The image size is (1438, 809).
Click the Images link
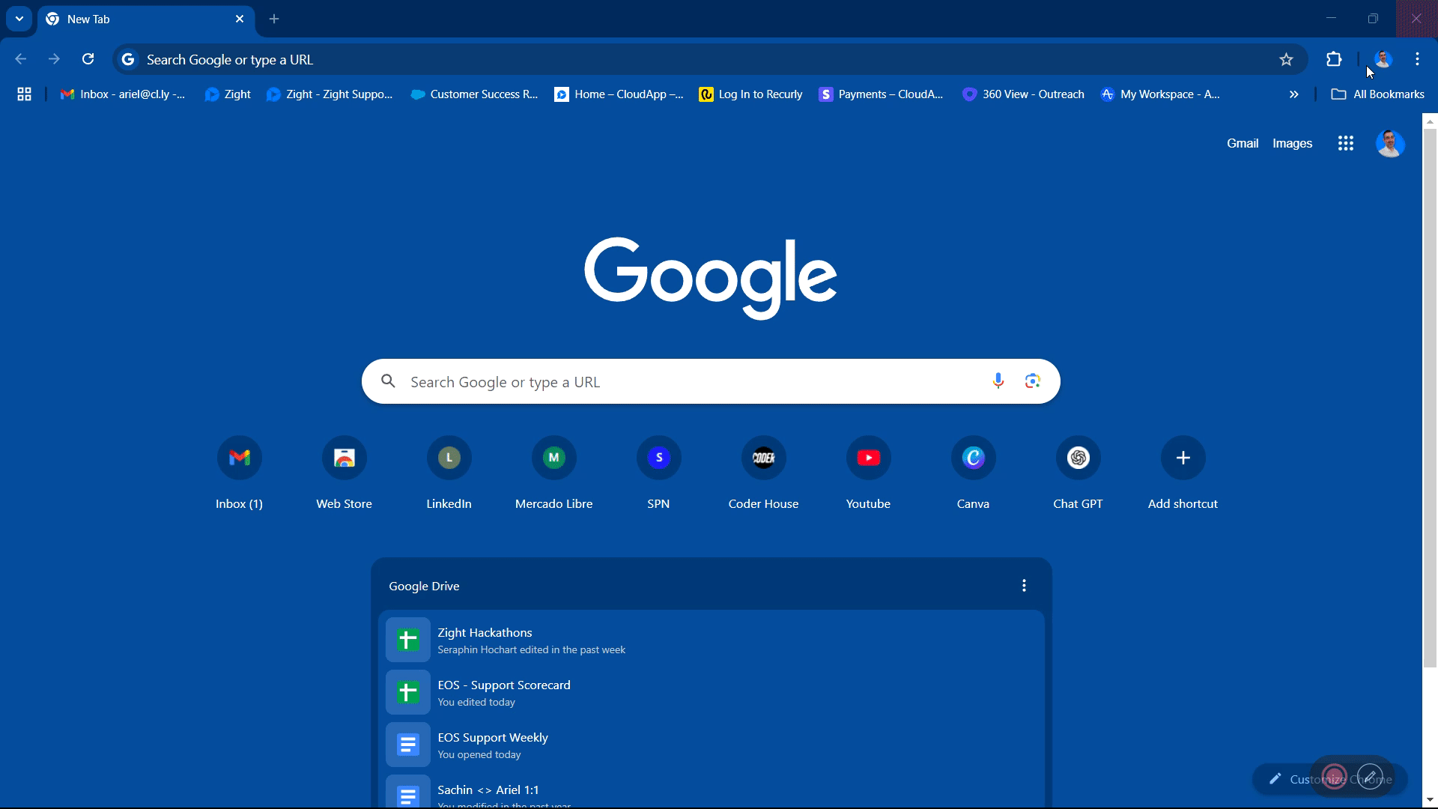point(1292,143)
